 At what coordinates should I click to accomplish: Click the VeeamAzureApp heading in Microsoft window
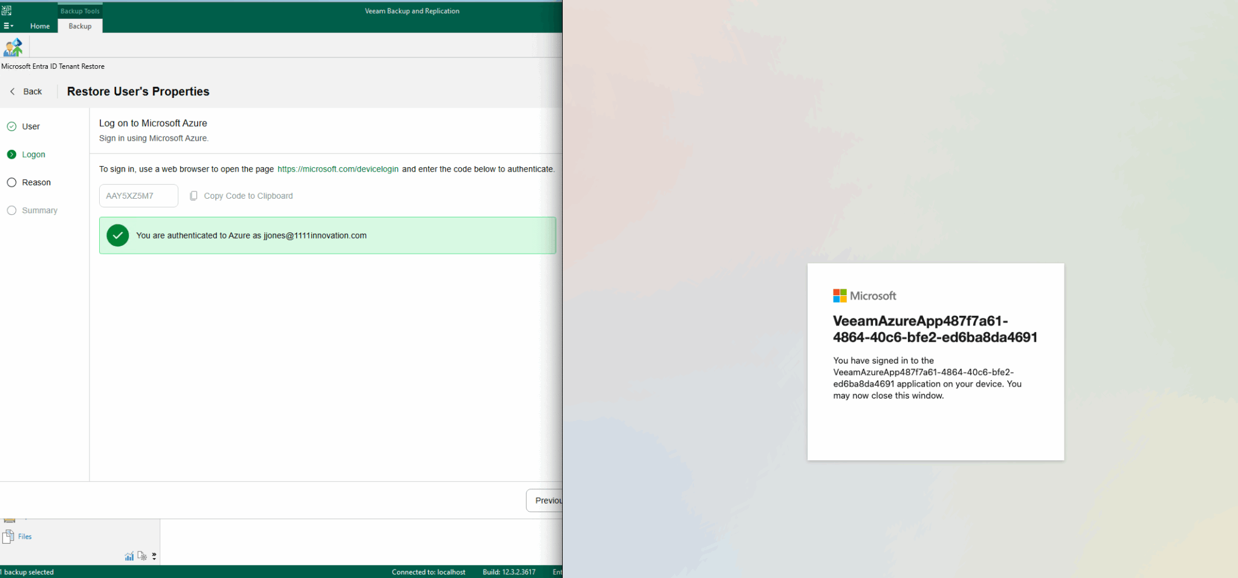(935, 329)
